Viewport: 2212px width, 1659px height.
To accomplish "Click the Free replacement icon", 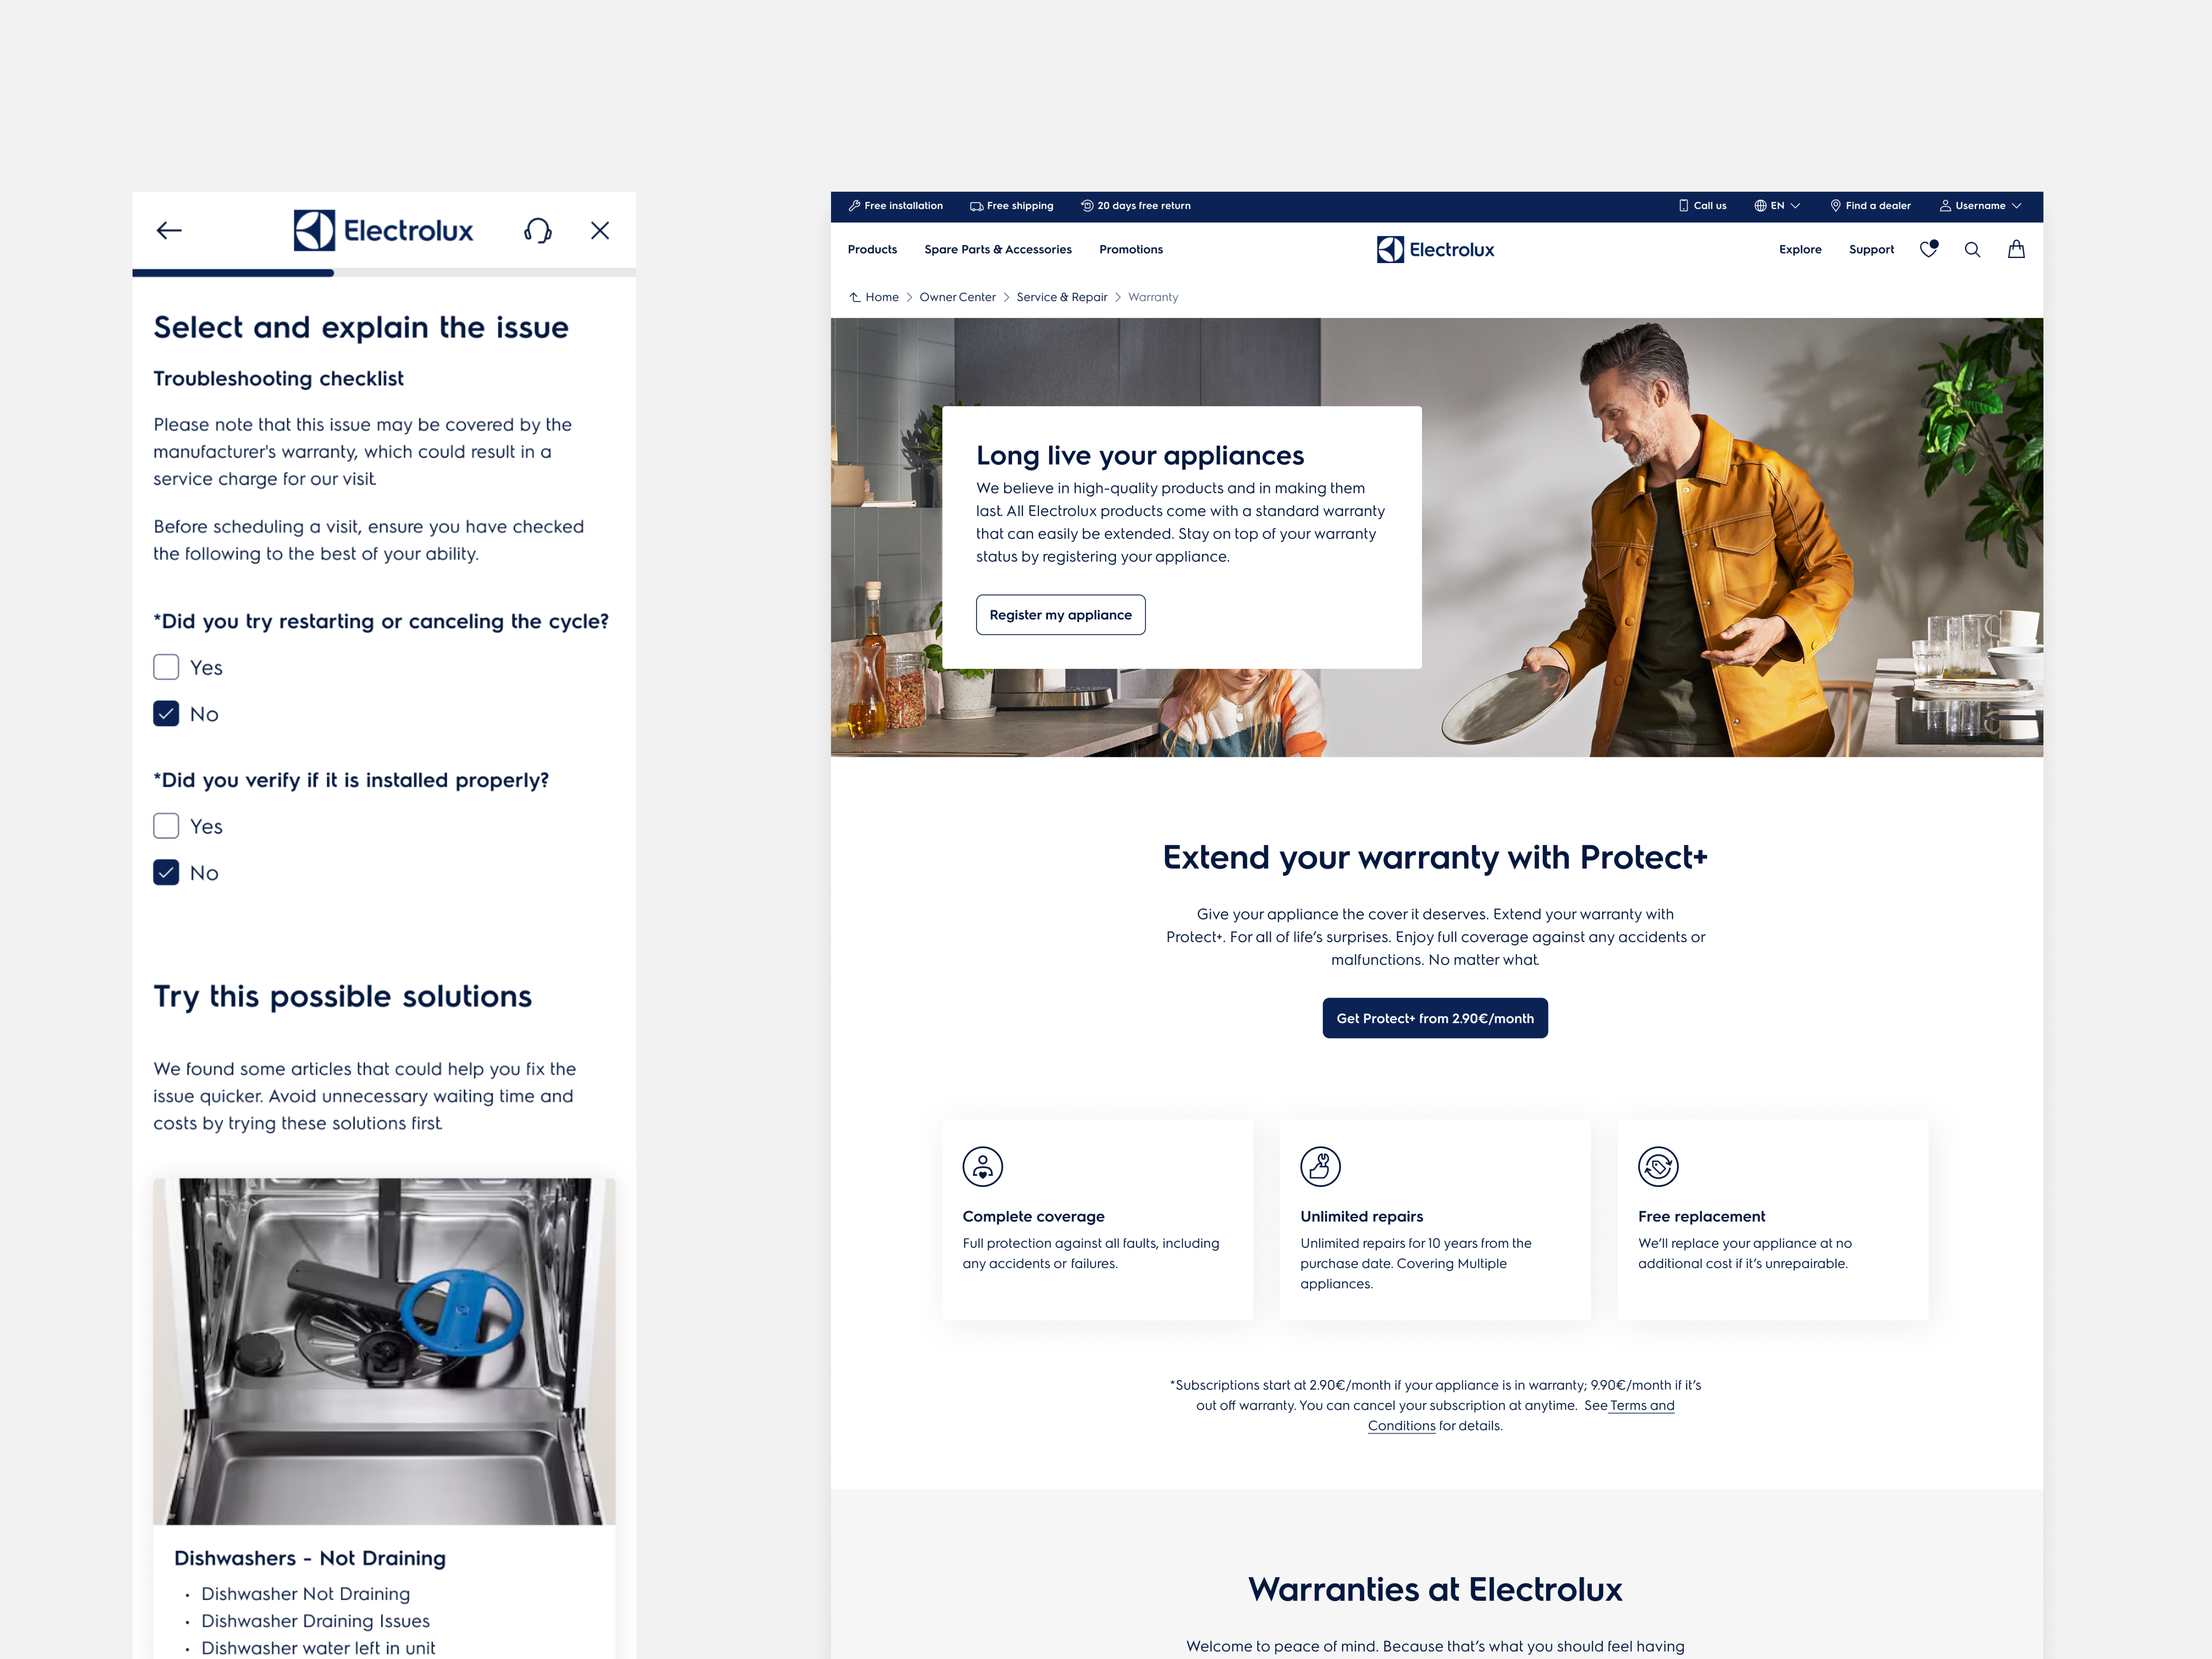I will pos(1658,1167).
